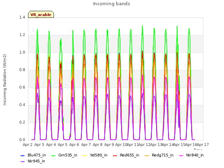Click the Apr 11 x-axis date
The width and height of the screenshot is (224, 168).
point(133,145)
